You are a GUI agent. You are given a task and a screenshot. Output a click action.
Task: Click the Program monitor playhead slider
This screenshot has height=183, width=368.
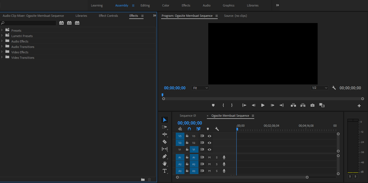[x=162, y=95]
